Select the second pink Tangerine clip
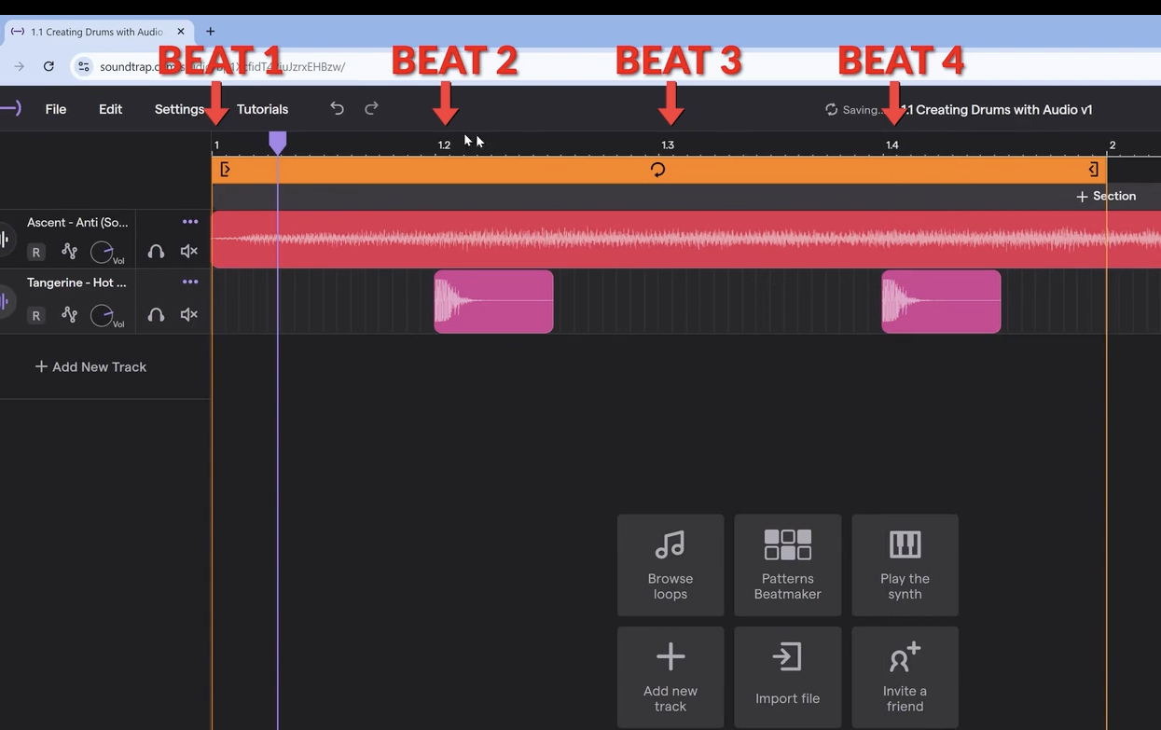 (941, 301)
